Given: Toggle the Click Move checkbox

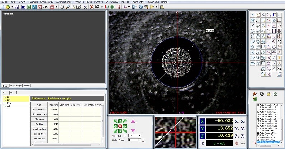Looking at the screenshot, I should pos(125,136).
